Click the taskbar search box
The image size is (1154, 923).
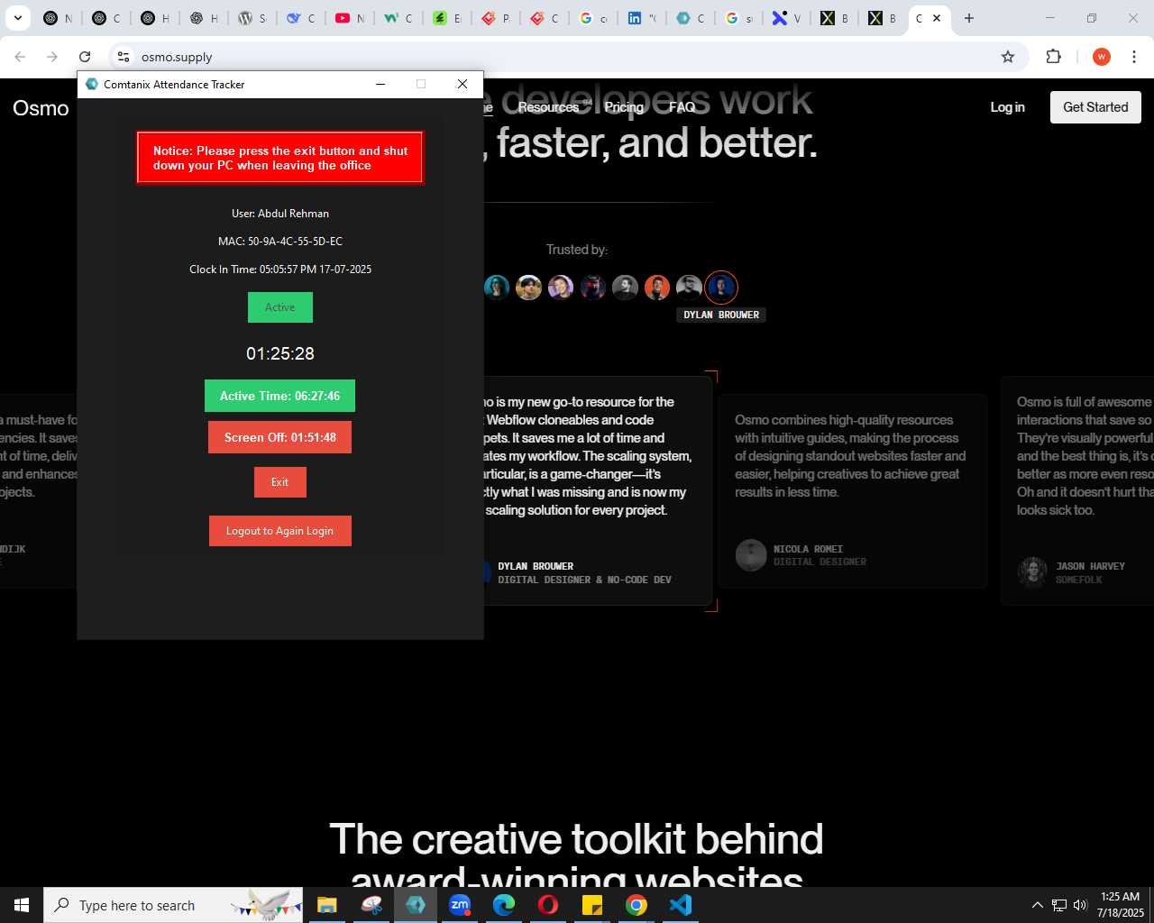173,905
